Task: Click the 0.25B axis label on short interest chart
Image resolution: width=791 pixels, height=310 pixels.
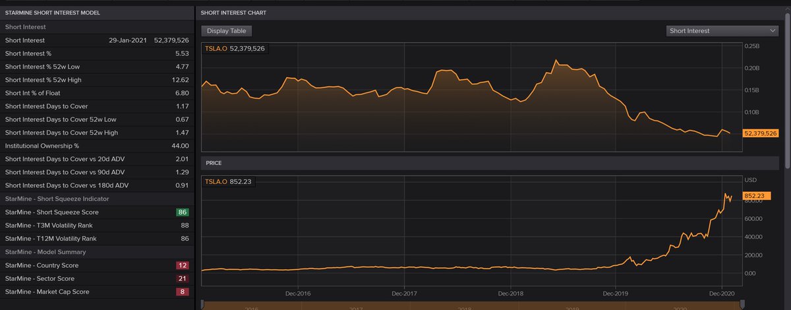Action: [751, 46]
